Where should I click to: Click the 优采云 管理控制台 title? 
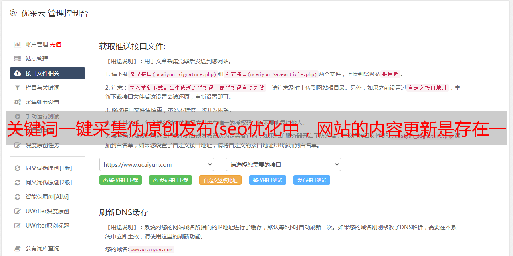click(55, 13)
